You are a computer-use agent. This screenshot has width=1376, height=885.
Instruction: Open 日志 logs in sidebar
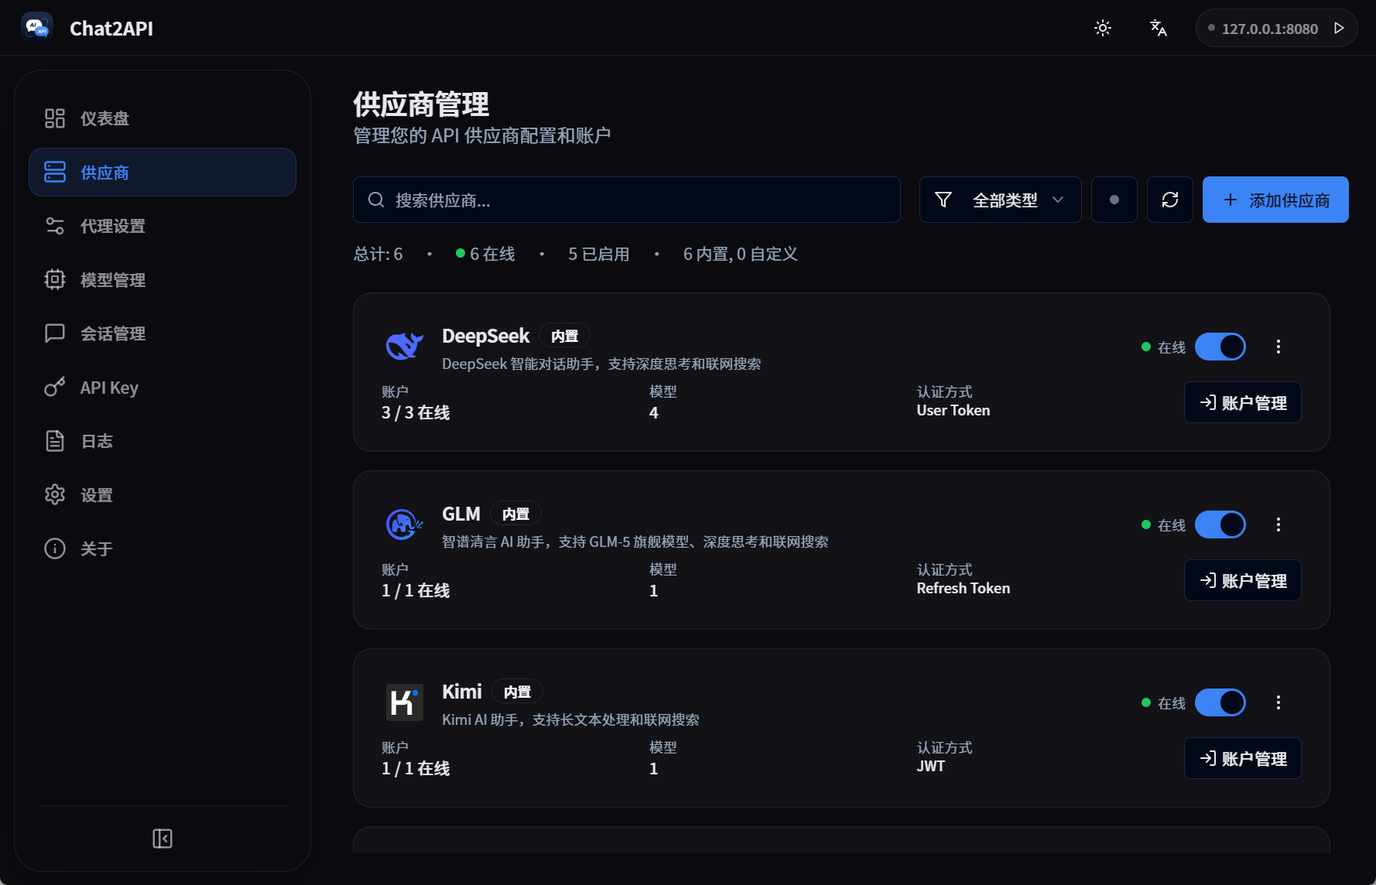point(163,441)
